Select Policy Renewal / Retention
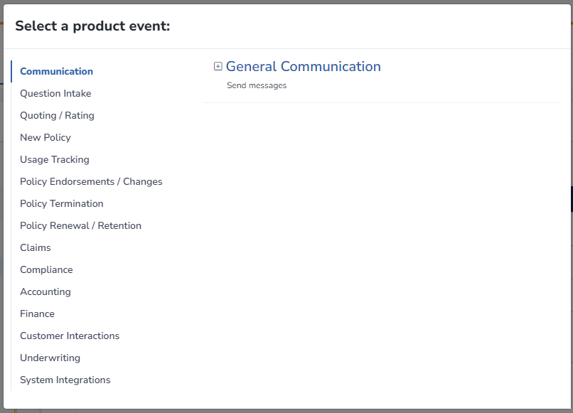Screen dimensions: 573x413 coord(80,225)
